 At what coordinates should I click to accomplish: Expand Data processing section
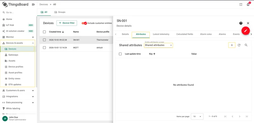click(18, 102)
